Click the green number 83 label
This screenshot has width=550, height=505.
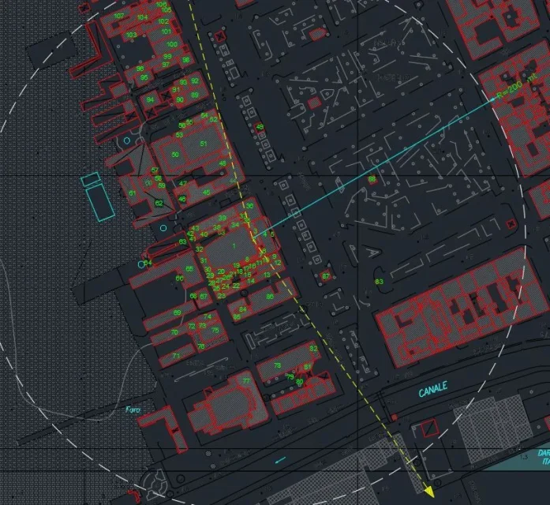coord(379,282)
